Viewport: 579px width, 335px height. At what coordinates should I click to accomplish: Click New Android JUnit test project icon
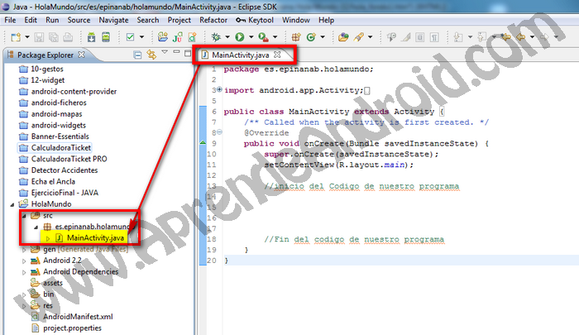(x=178, y=37)
